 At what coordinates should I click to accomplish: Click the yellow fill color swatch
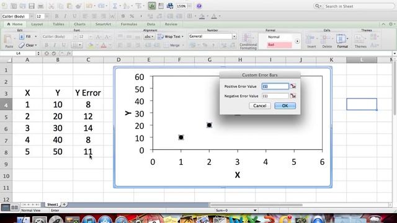point(91,45)
